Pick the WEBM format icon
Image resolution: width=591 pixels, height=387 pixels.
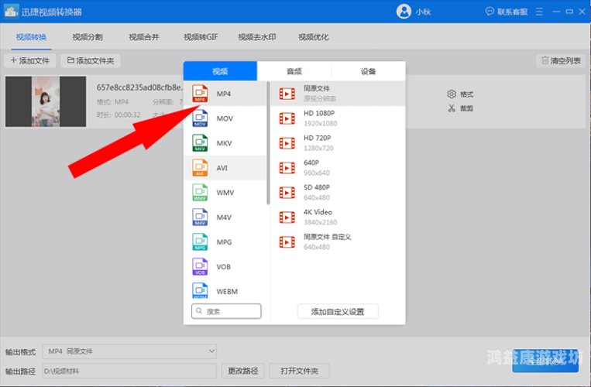pos(200,290)
